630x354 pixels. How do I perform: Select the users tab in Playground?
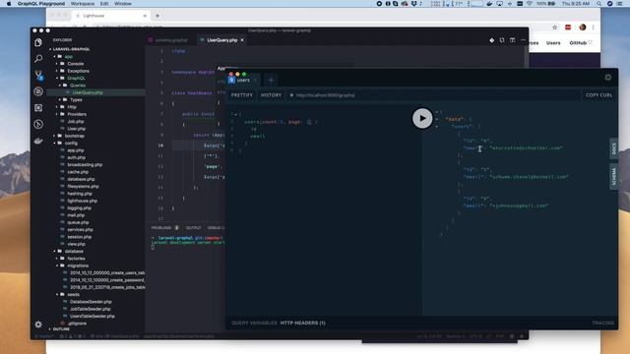coord(243,80)
